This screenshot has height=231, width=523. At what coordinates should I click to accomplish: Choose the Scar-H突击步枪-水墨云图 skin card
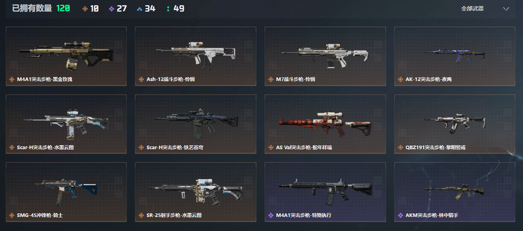coord(66,124)
